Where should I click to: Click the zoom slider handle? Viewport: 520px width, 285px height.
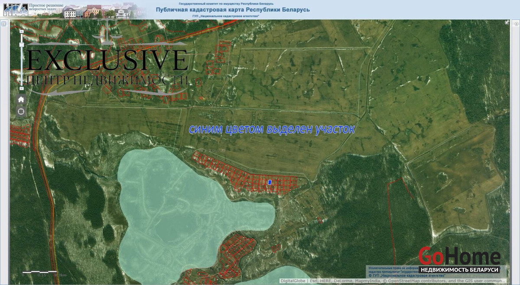22,45
